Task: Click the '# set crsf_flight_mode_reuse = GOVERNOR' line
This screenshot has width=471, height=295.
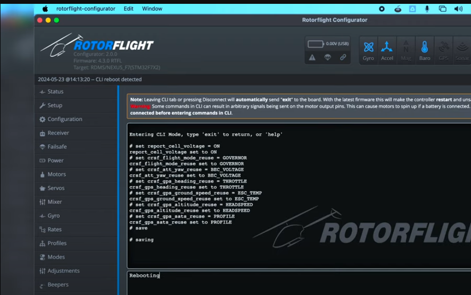Action: tap(188, 158)
